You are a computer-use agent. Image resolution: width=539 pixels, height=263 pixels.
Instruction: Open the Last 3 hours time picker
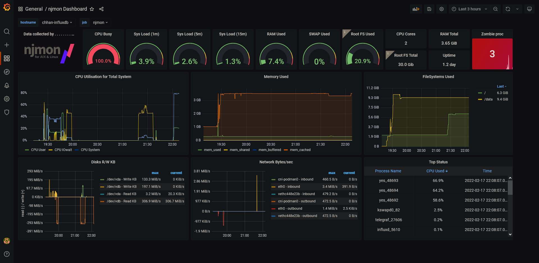click(x=469, y=9)
